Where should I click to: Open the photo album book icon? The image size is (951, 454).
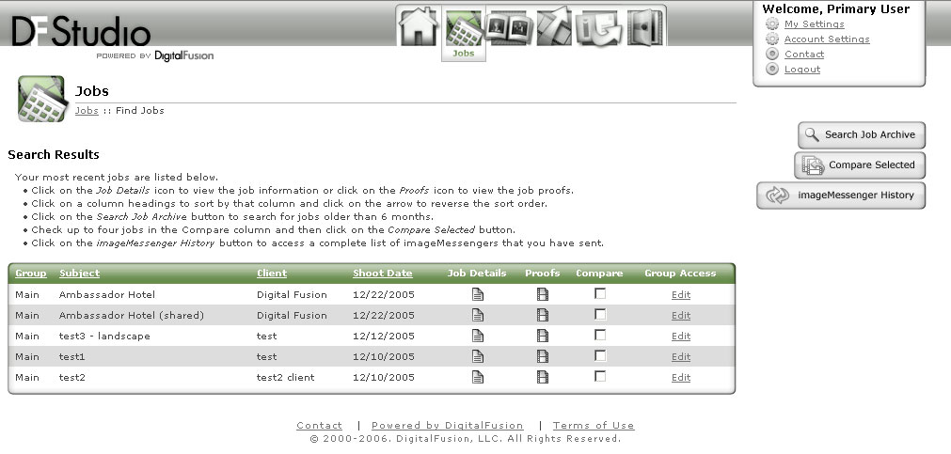pyautogui.click(x=509, y=26)
